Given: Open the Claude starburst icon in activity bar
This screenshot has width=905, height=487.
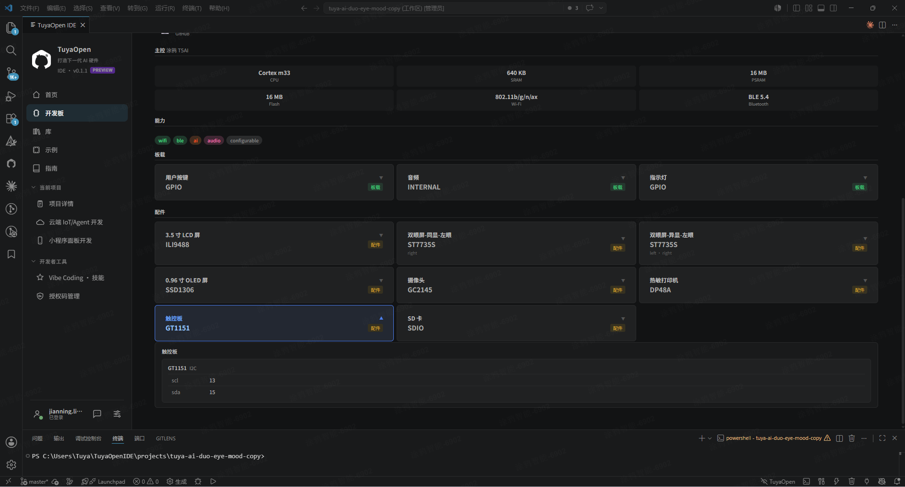Looking at the screenshot, I should pos(11,186).
